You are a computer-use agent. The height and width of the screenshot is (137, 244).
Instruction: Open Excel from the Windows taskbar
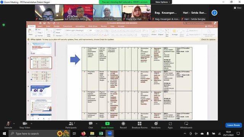click(101, 134)
